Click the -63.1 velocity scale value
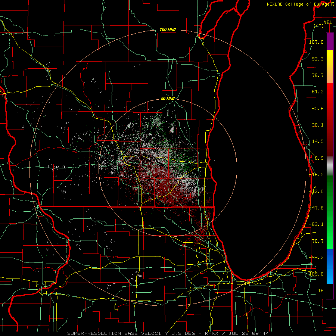The image size is (336, 336). point(316,224)
